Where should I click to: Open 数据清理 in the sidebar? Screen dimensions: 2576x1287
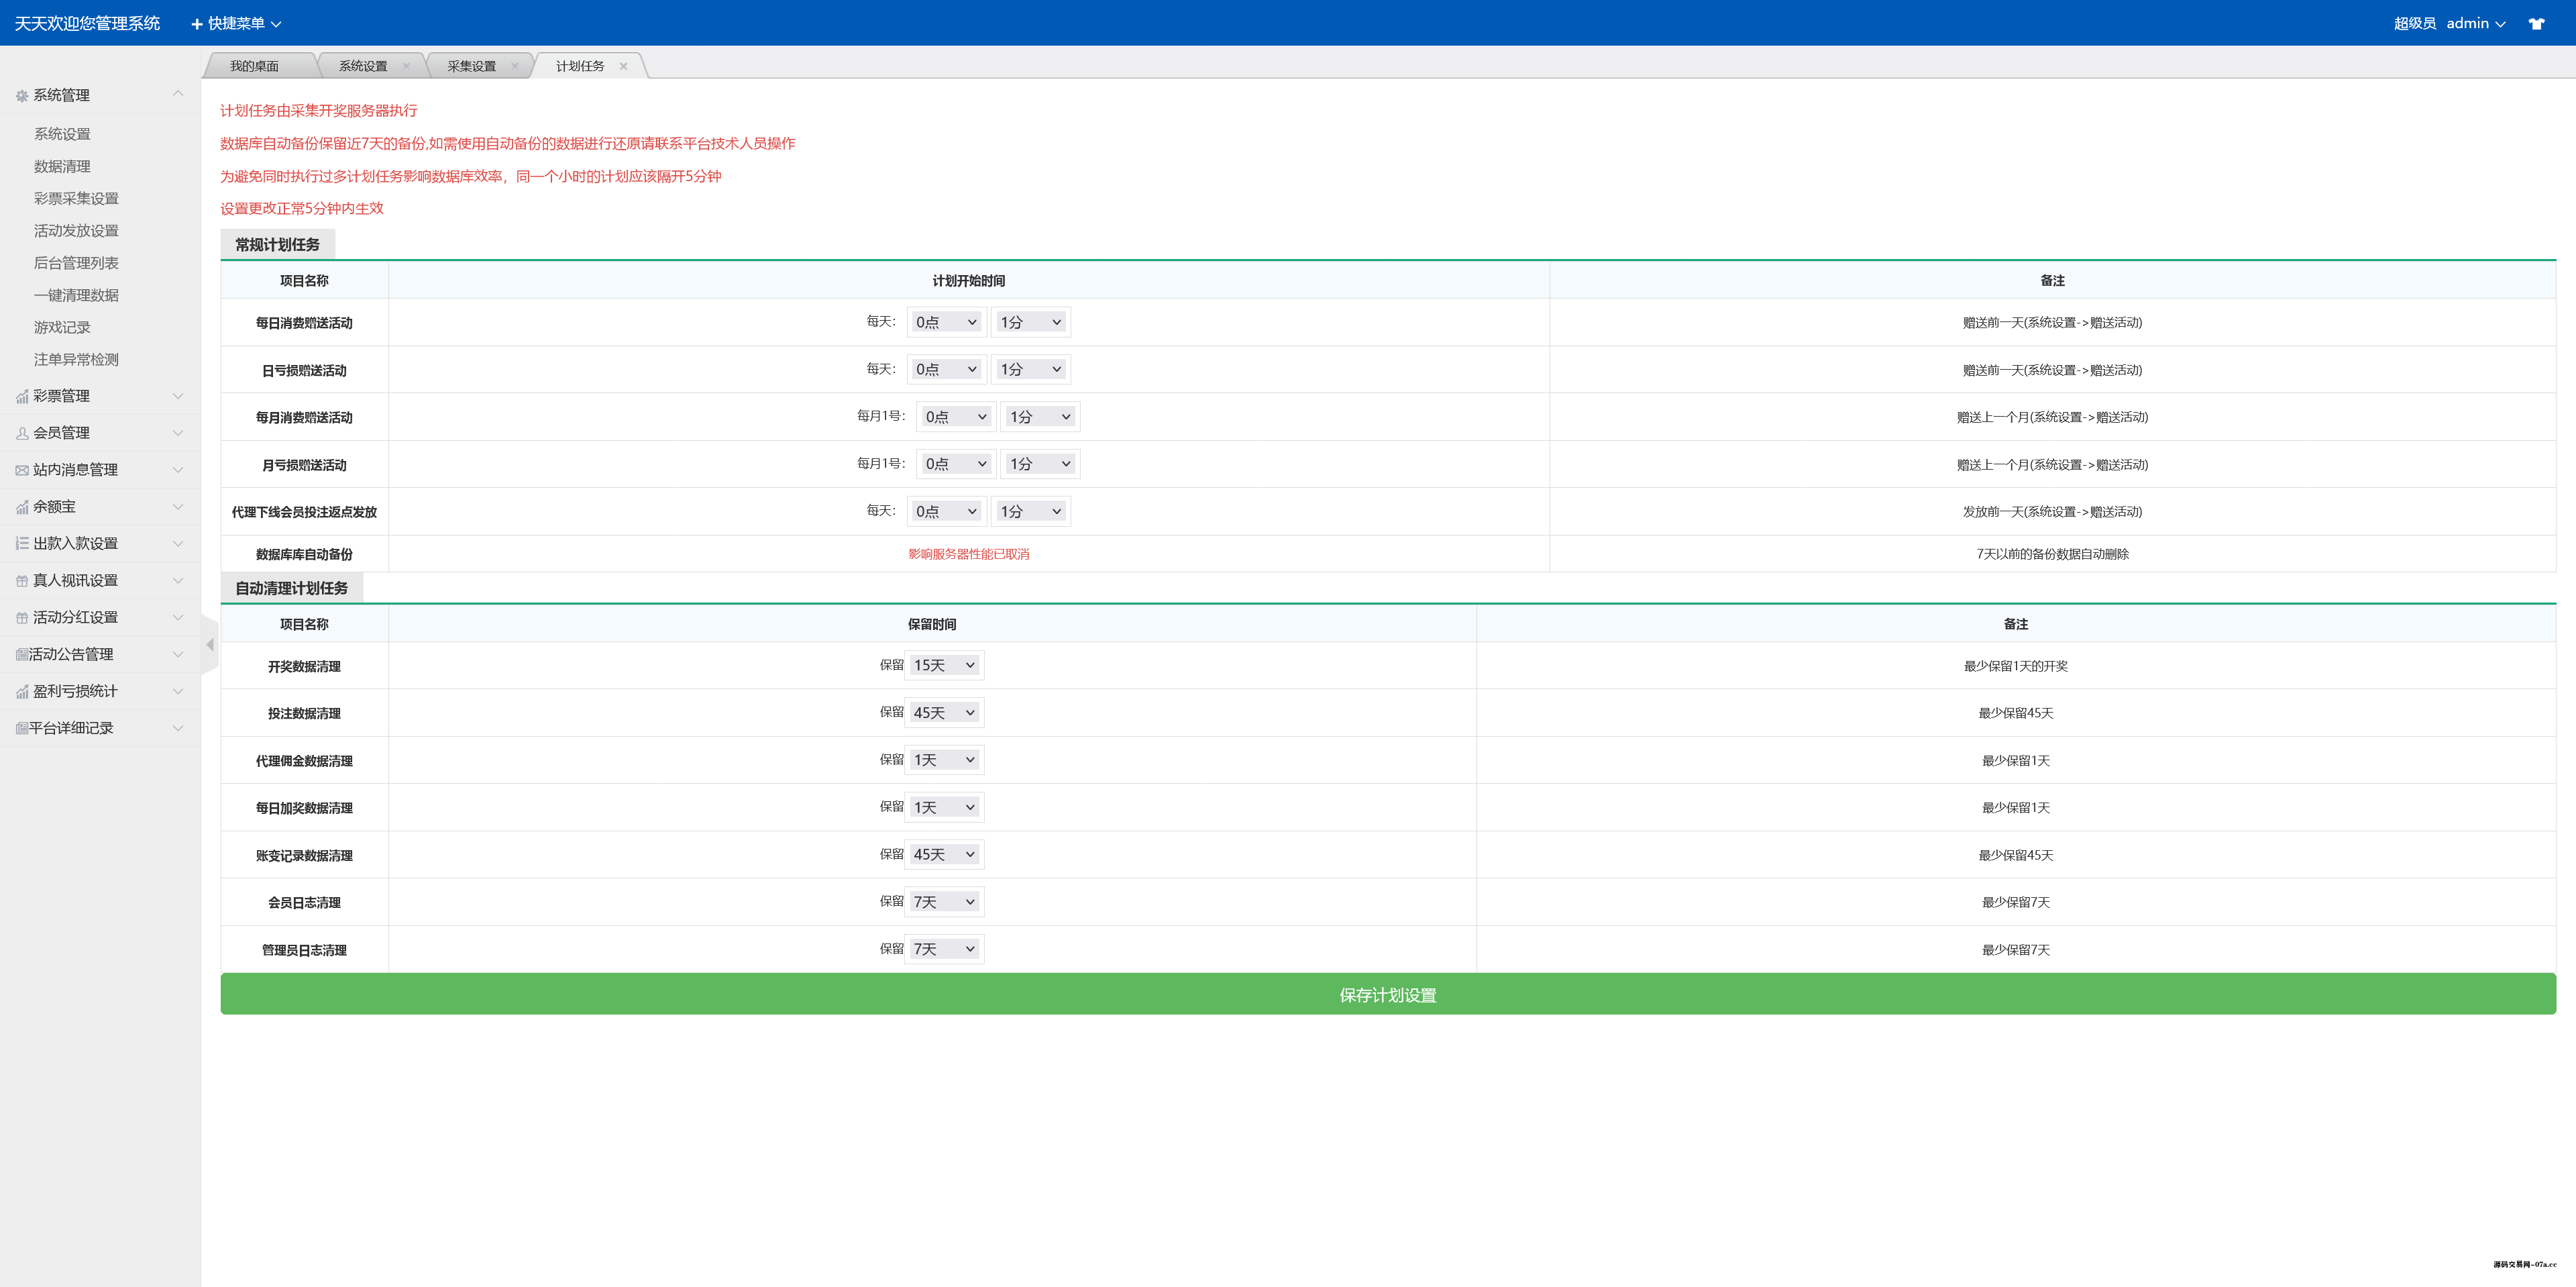click(62, 166)
